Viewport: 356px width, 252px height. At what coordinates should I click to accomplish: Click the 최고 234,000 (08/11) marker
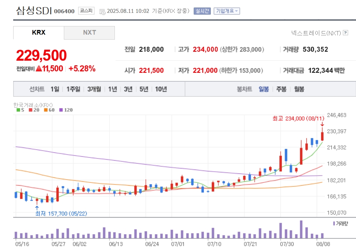(298, 119)
